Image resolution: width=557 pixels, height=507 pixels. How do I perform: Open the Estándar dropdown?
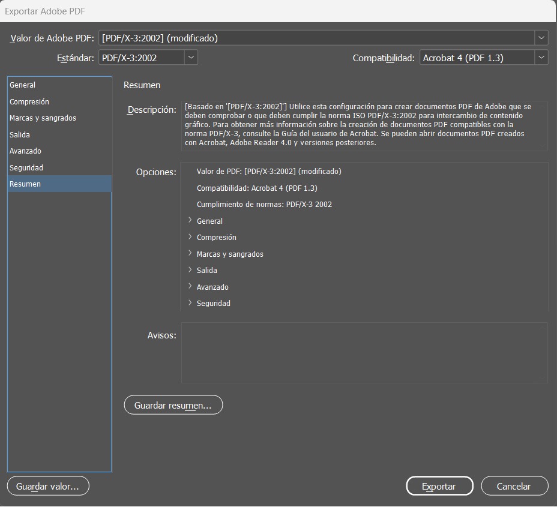[x=148, y=58]
